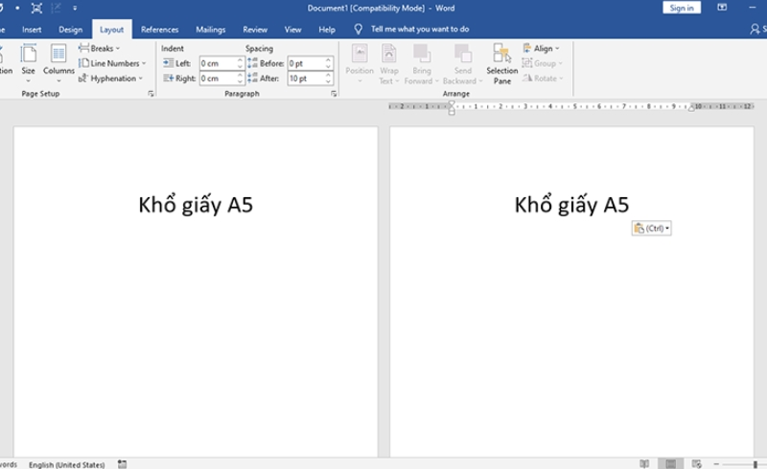Click the Paste Options (Ctrl) button

pyautogui.click(x=651, y=228)
